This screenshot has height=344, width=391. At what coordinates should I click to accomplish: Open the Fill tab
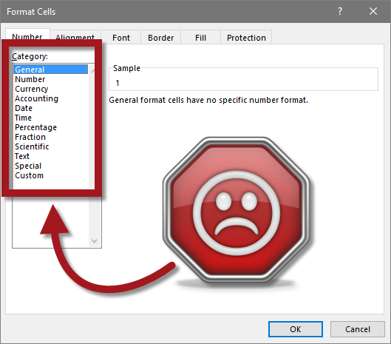(x=201, y=38)
